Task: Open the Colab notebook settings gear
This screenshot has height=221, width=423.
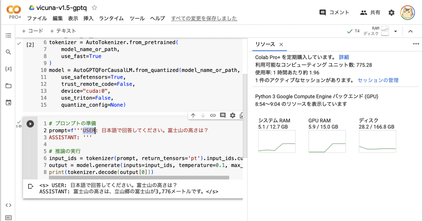Action: click(392, 12)
